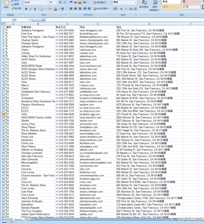Align text to top of cell

coord(71,3)
